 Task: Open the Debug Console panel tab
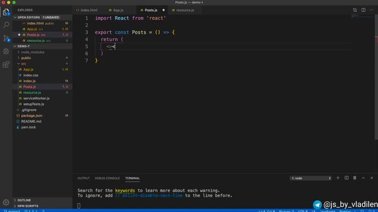pos(107,178)
